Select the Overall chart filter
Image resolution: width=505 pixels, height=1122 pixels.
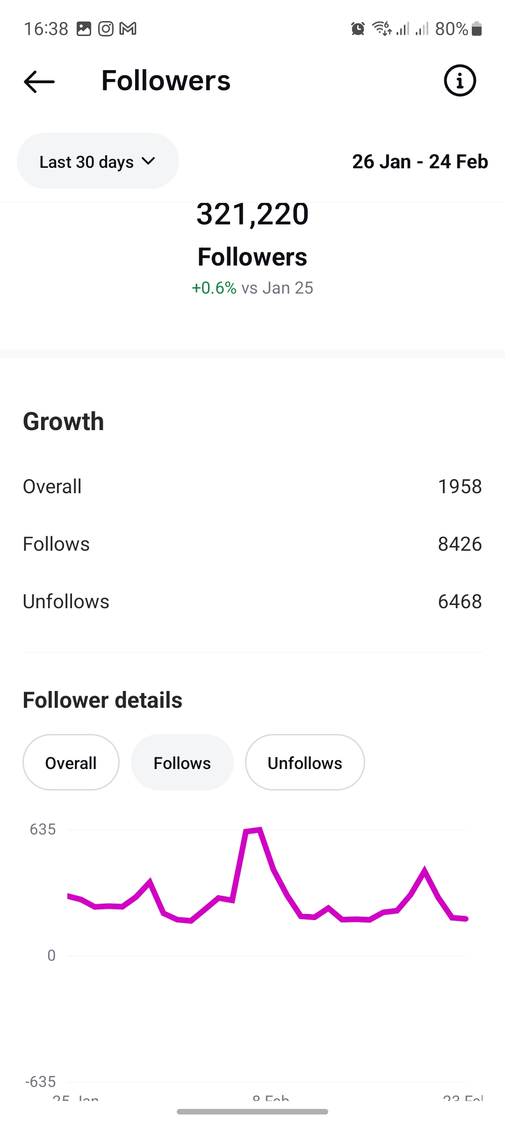point(71,763)
